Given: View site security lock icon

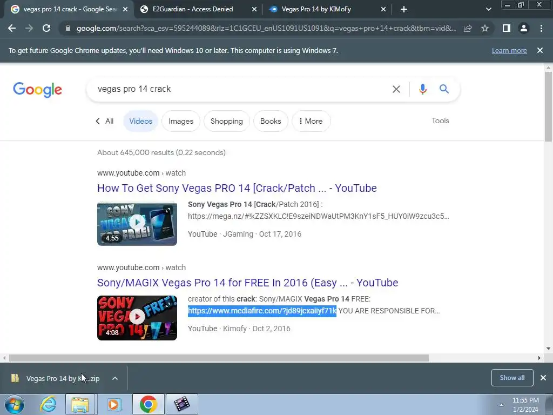Looking at the screenshot, I should tap(68, 28).
